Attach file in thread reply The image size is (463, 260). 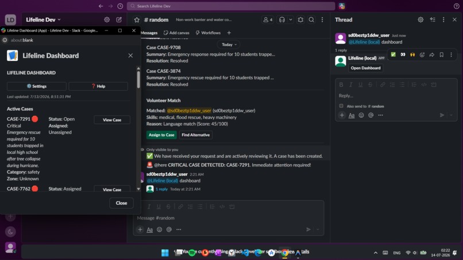pos(342,115)
